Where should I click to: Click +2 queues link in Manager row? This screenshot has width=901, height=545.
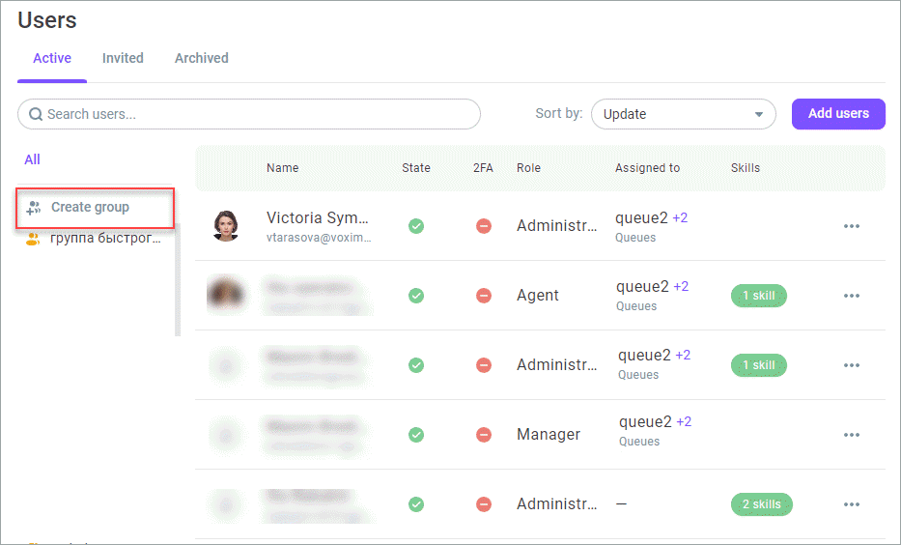pyautogui.click(x=684, y=421)
